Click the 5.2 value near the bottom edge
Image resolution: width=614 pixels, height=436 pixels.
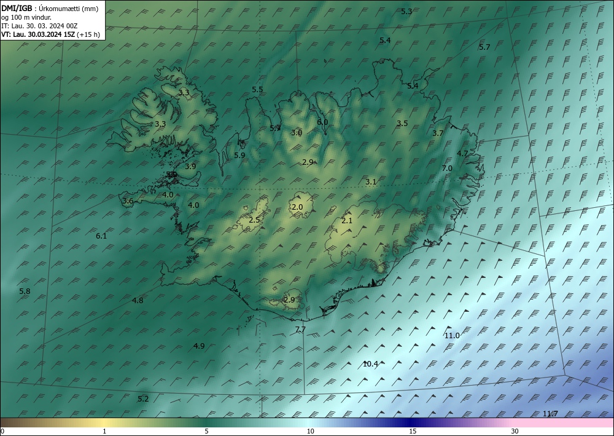(x=143, y=399)
